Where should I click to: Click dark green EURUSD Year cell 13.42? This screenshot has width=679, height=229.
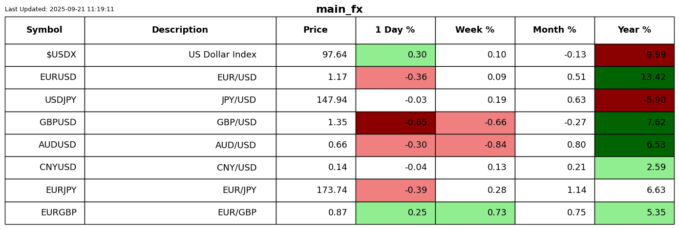(634, 77)
